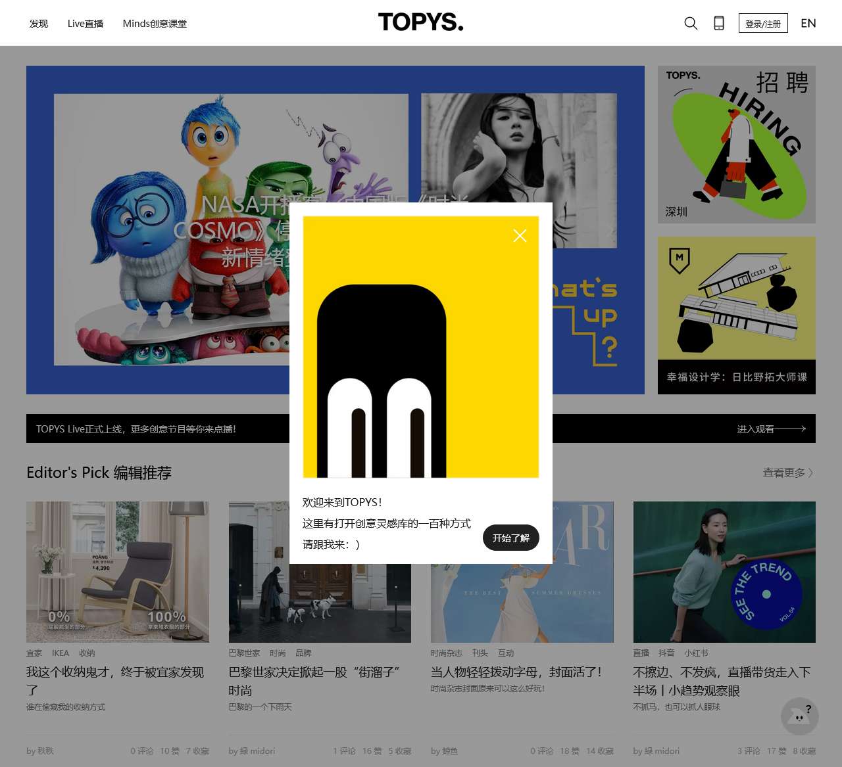Select the 时尚杂志 tag
This screenshot has height=767, width=842.
pyautogui.click(x=447, y=653)
